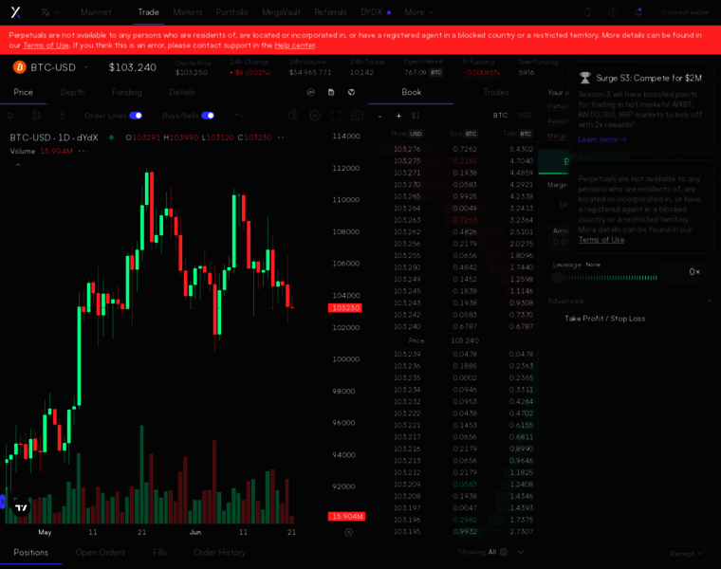Display order book sizes in USD
Image resolution: width=721 pixels, height=569 pixels.
[x=525, y=116]
